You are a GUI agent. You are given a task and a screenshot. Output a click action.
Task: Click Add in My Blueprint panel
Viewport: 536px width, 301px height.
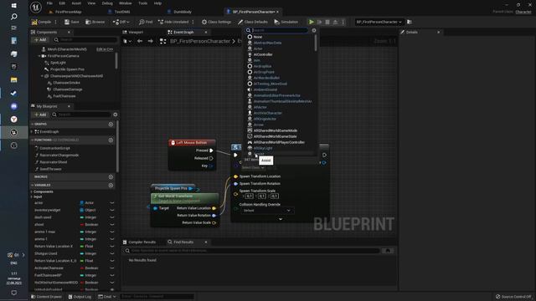tap(40, 115)
